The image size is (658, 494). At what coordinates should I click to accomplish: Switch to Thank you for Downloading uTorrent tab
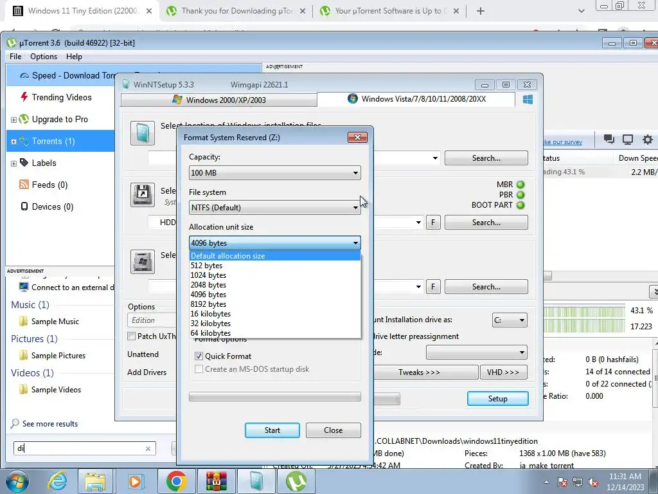pyautogui.click(x=236, y=11)
